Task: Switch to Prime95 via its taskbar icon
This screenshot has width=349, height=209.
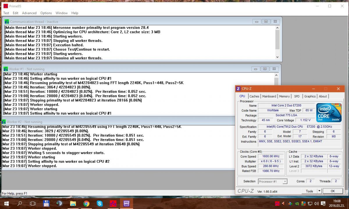Action: (113, 203)
